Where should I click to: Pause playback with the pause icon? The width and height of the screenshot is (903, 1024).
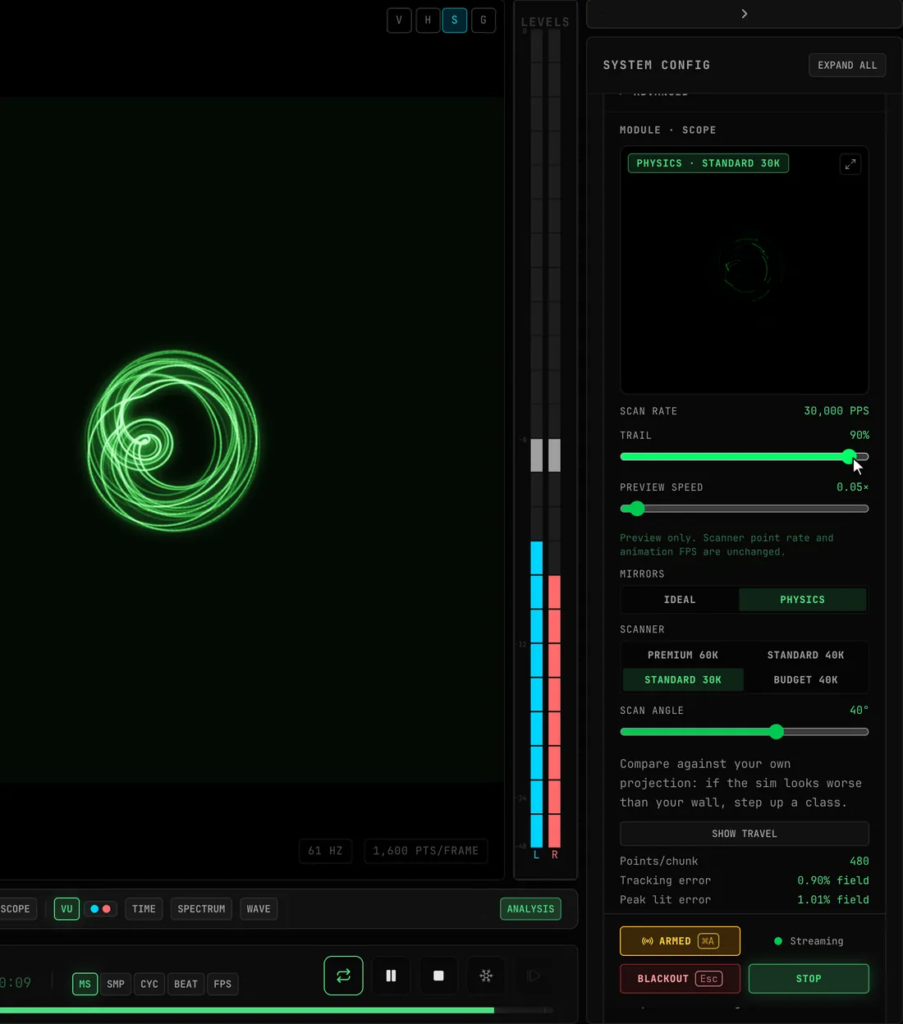[391, 976]
